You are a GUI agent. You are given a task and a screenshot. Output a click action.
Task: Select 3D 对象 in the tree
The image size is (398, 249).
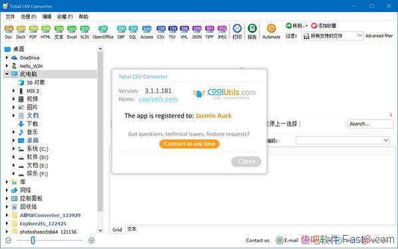(x=32, y=82)
